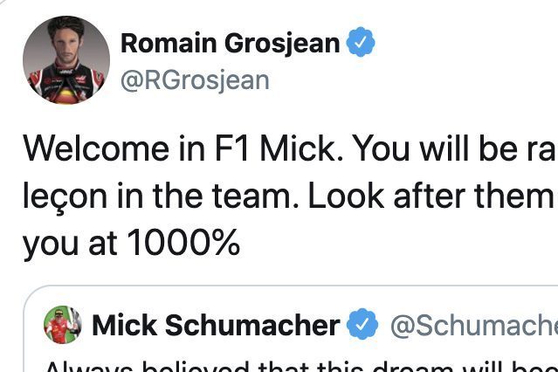Click the word "leçon" in the tweet
558x372 pixels.
(61, 196)
